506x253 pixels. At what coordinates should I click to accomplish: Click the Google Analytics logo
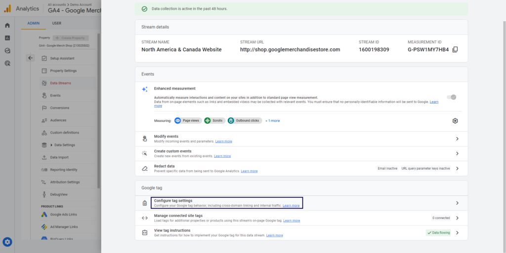click(7, 9)
